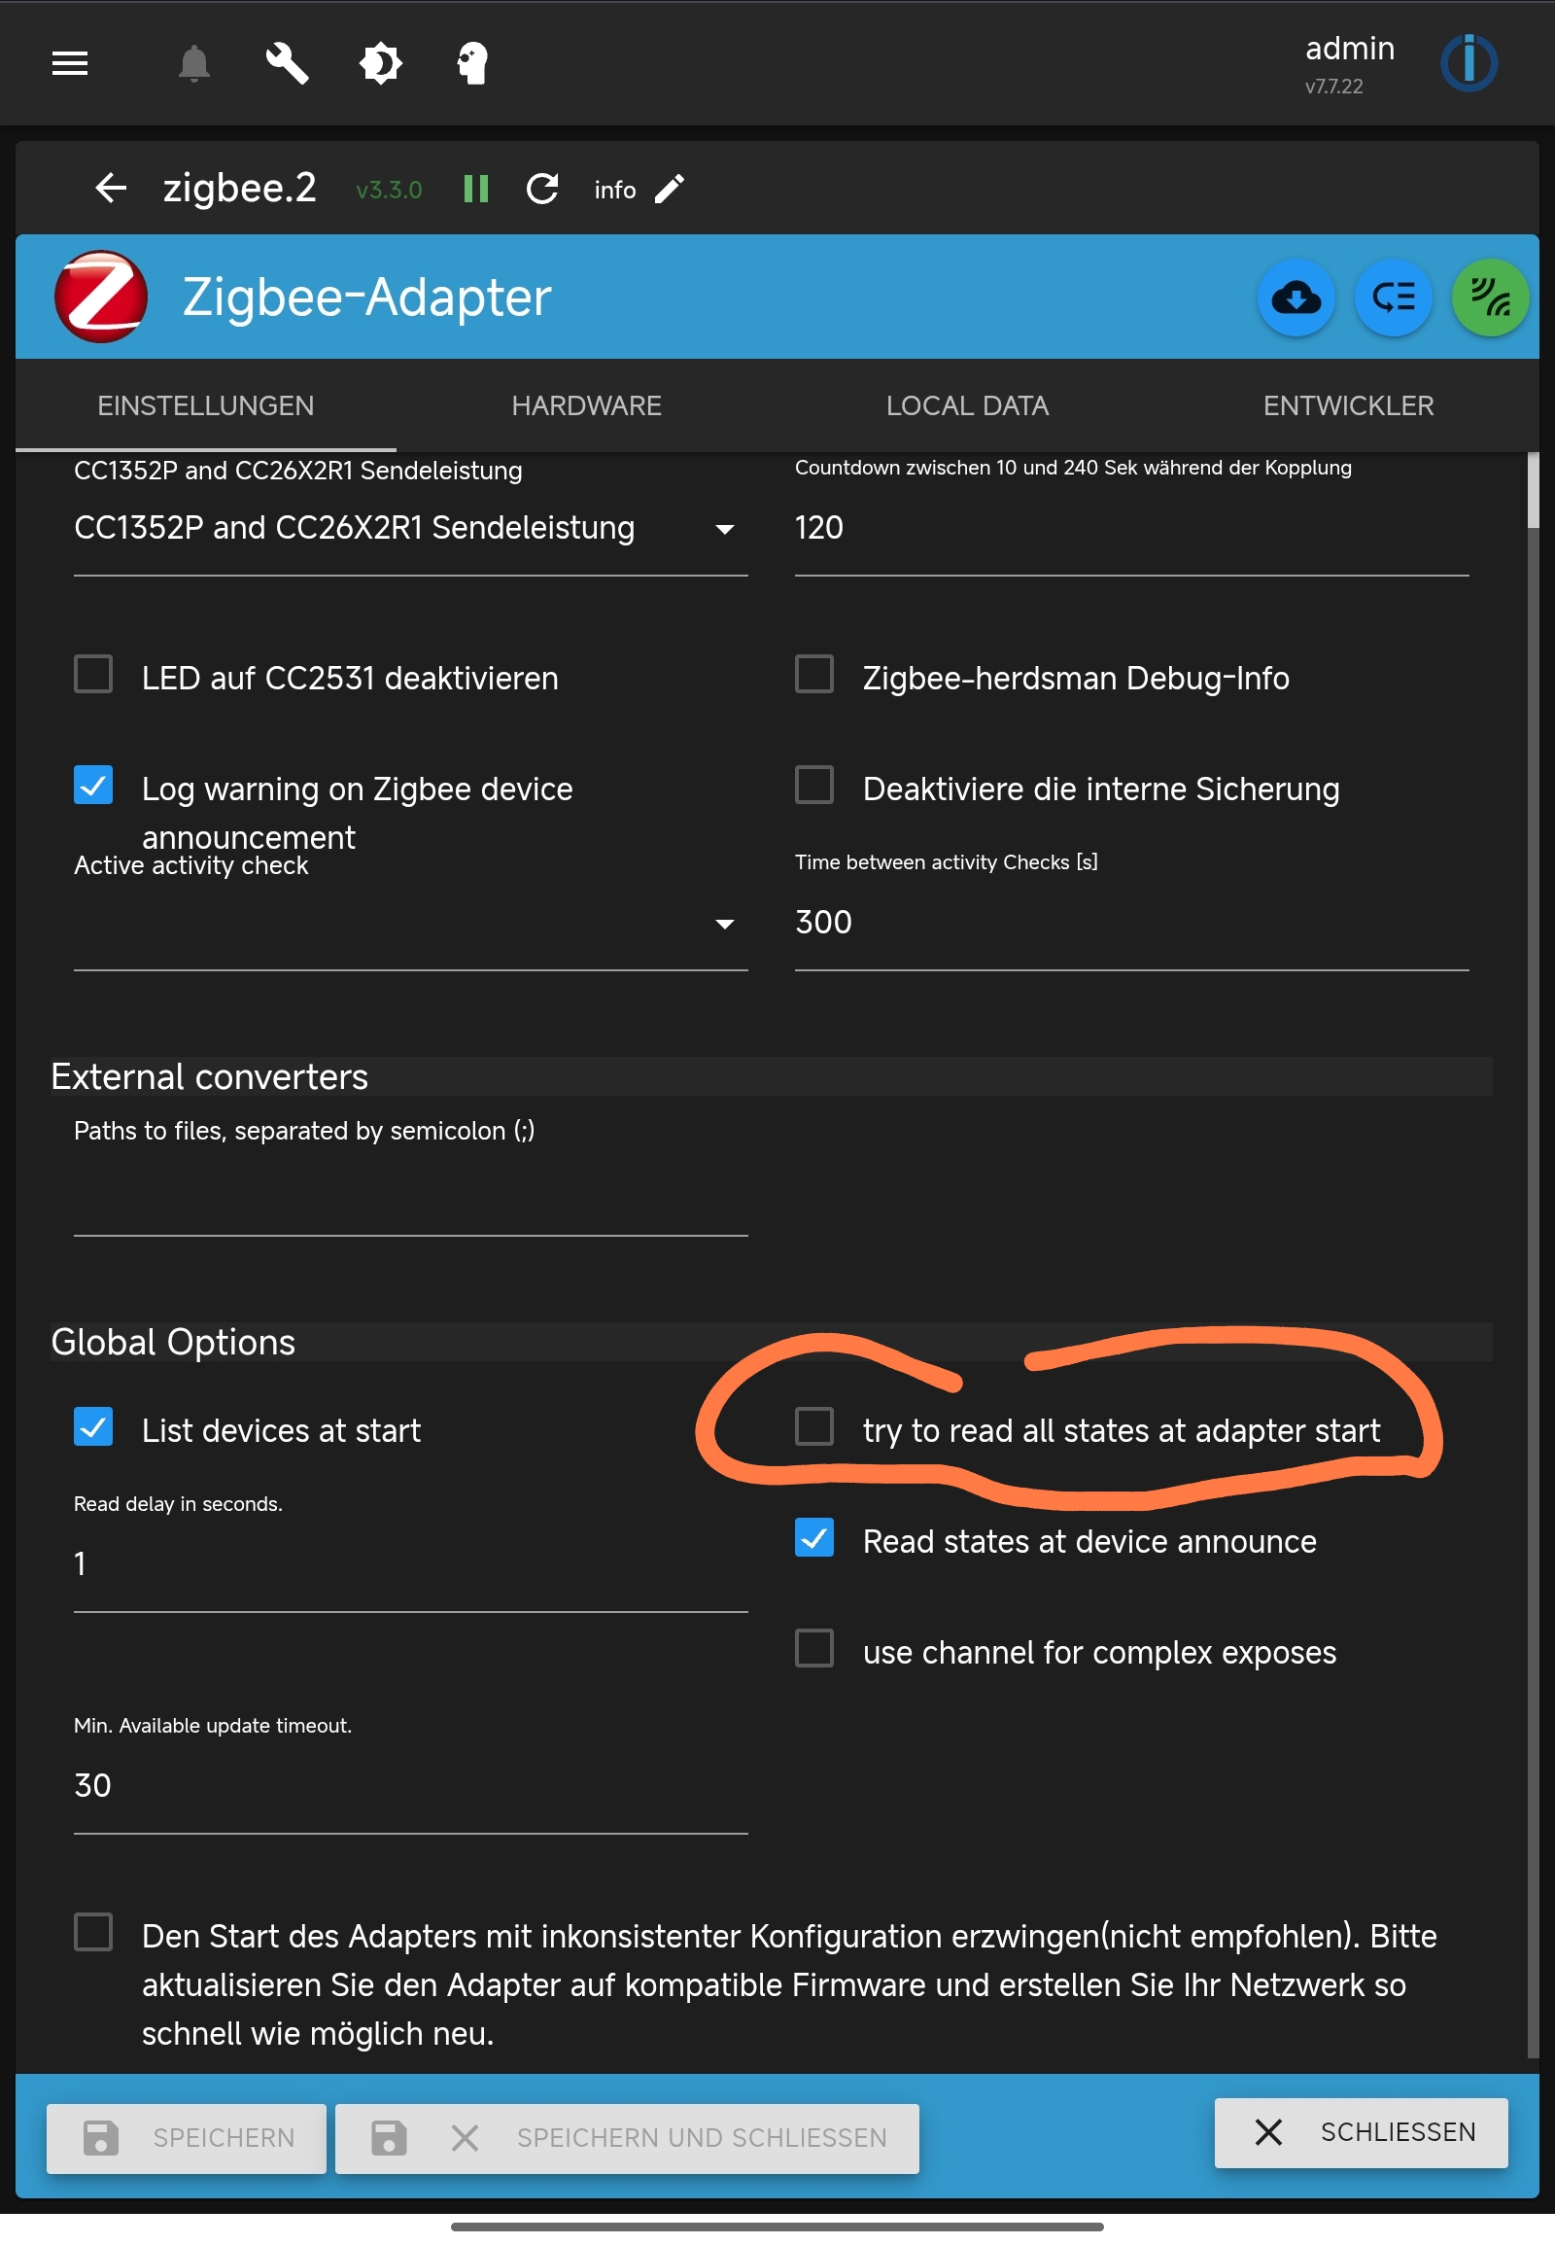Click the cloud download icon button
The image size is (1555, 2245).
tap(1295, 298)
